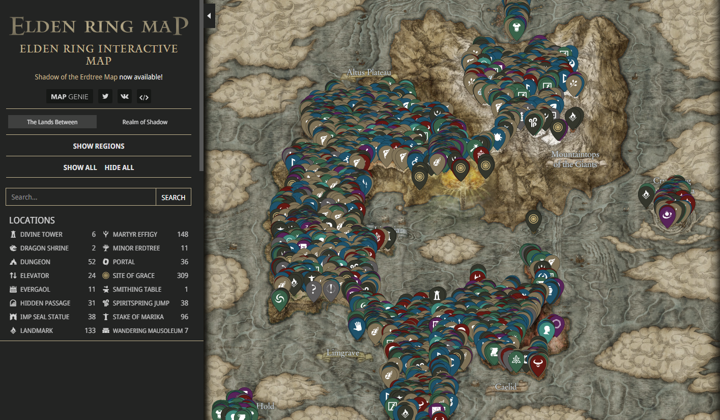Select the blue beetle map marker
This screenshot has width=720, height=420.
click(497, 138)
